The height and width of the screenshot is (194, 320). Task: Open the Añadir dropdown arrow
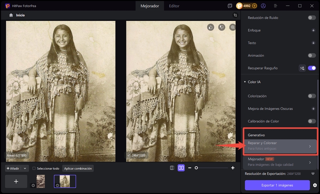tap(25, 168)
